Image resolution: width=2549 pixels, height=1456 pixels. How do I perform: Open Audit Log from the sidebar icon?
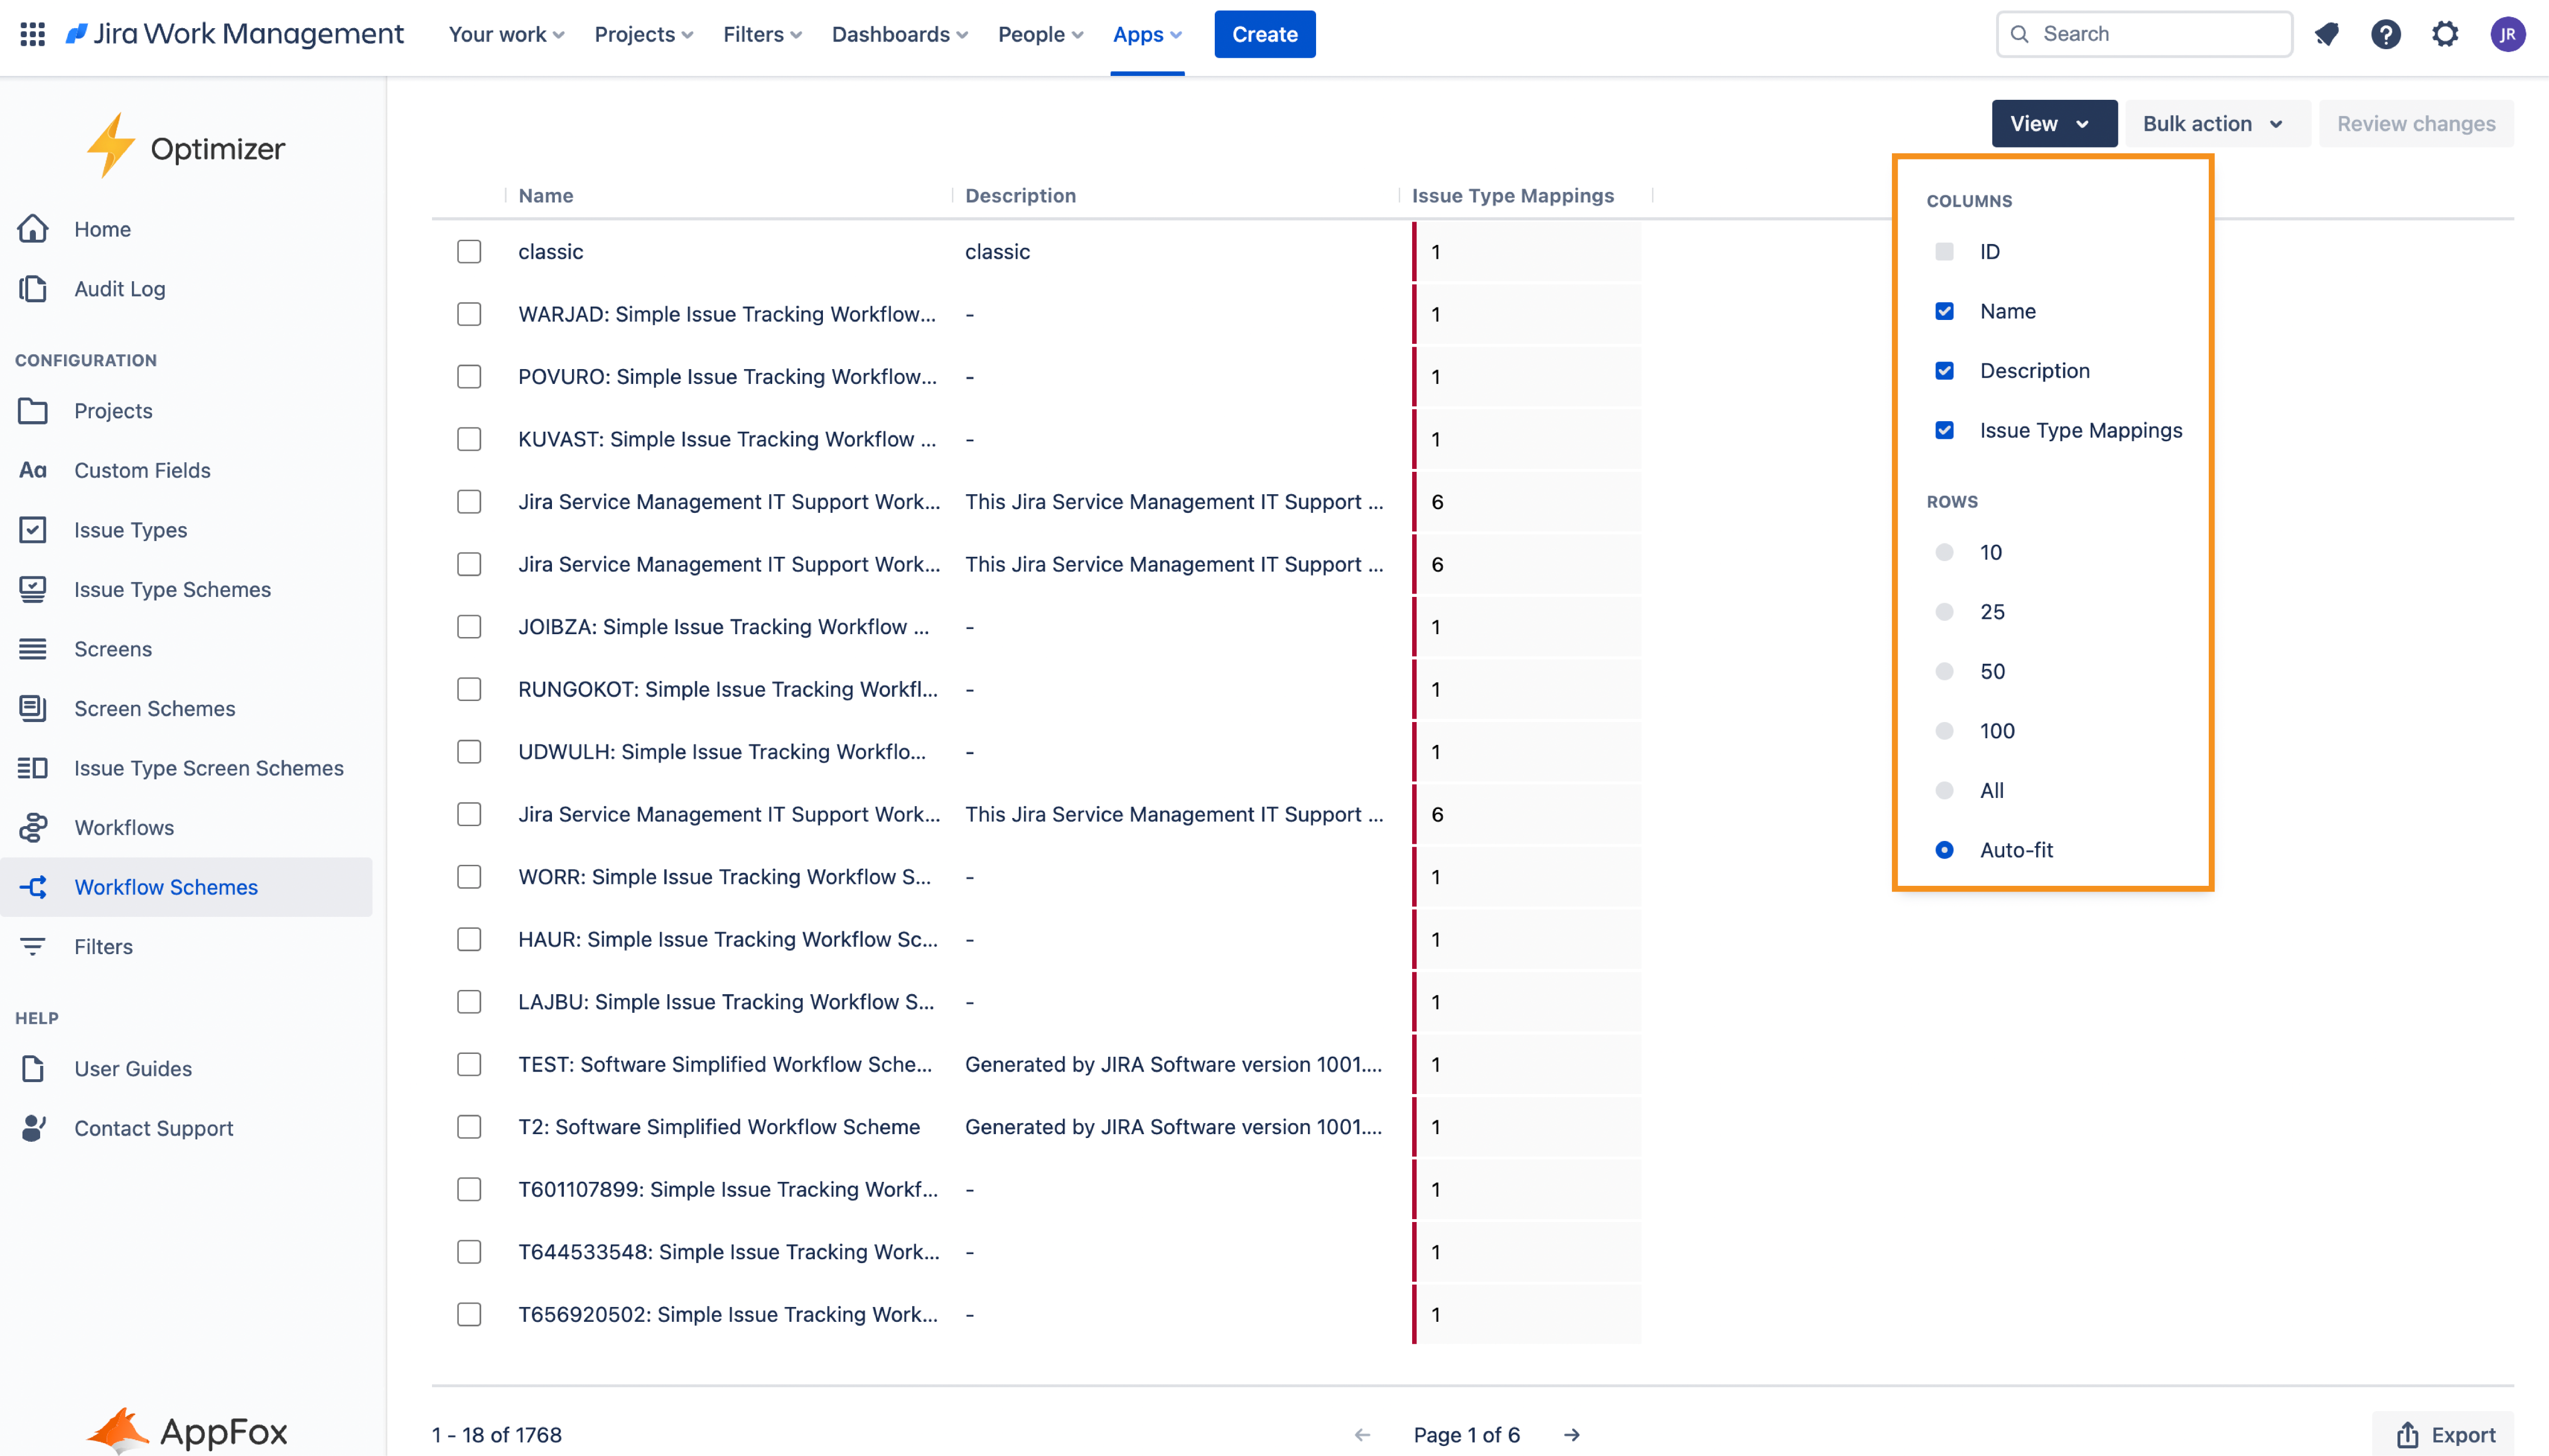point(32,288)
